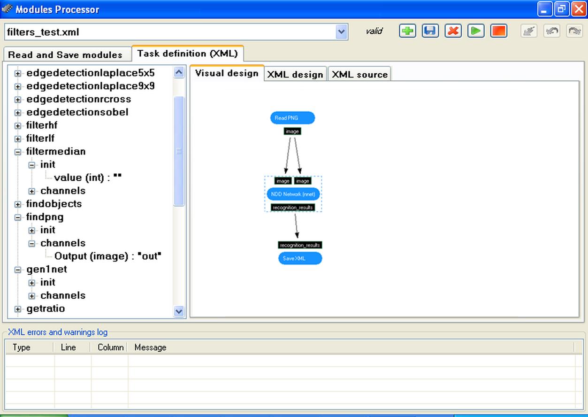The image size is (588, 417).
Task: Click the Type column header
Action: (30, 347)
